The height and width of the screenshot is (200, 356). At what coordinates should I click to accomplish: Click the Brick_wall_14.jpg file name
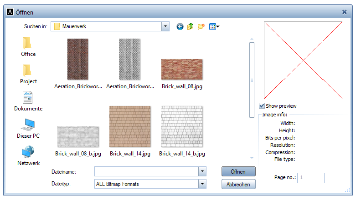130,154
